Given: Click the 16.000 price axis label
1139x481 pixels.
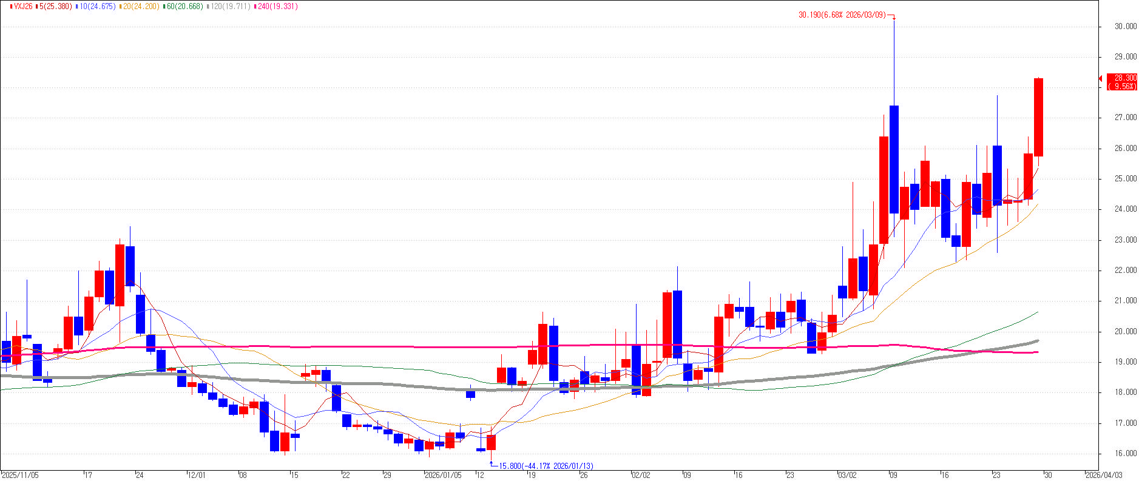Looking at the screenshot, I should pos(1126,454).
